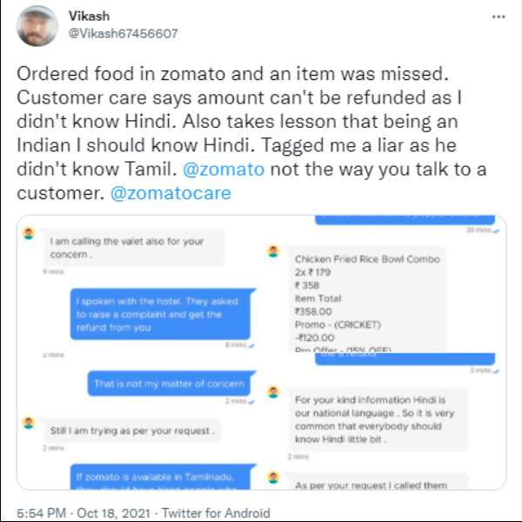Viewport: 522px width, 522px height.
Task: Click agent avatar beside the Hindi national language message
Action: point(273,391)
